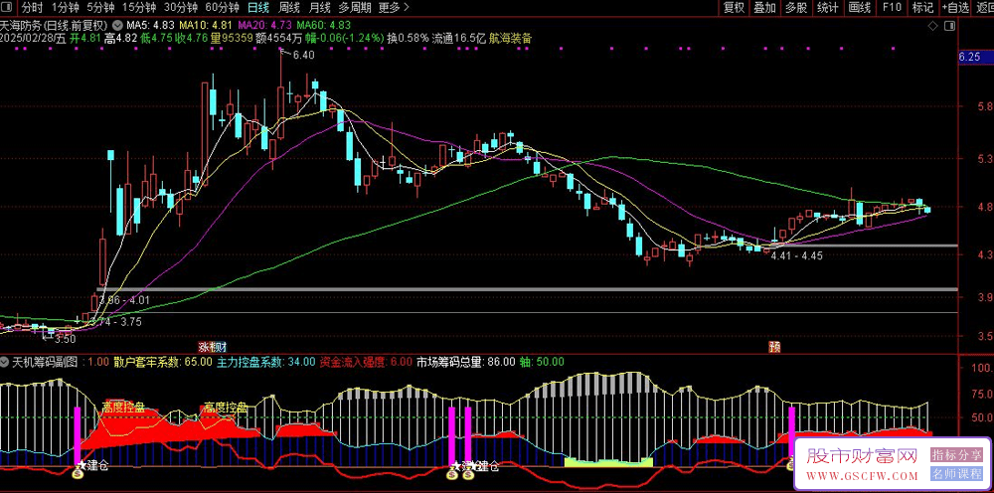This screenshot has height=493, width=994.
Task: Click the 天机筹码副图 indicator name
Action: (x=44, y=363)
